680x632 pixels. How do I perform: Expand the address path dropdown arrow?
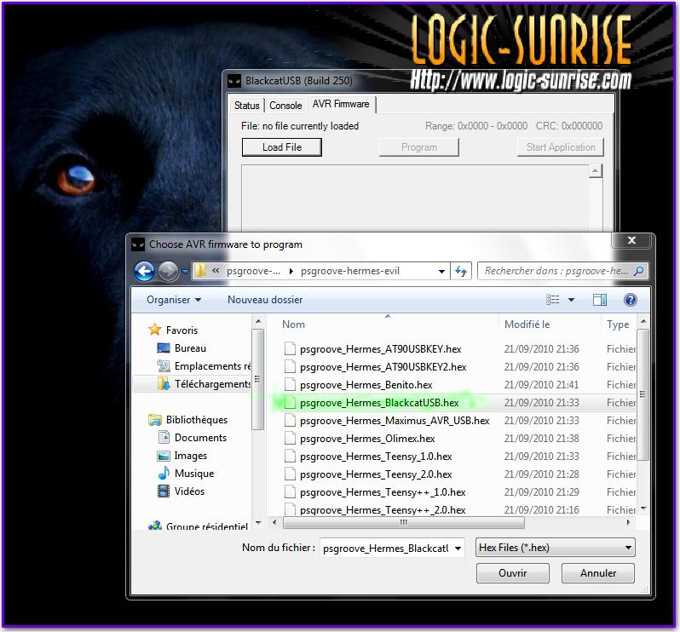click(441, 272)
